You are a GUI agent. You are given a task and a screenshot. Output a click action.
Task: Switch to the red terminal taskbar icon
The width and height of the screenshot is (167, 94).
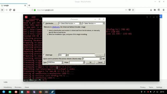(28, 92)
